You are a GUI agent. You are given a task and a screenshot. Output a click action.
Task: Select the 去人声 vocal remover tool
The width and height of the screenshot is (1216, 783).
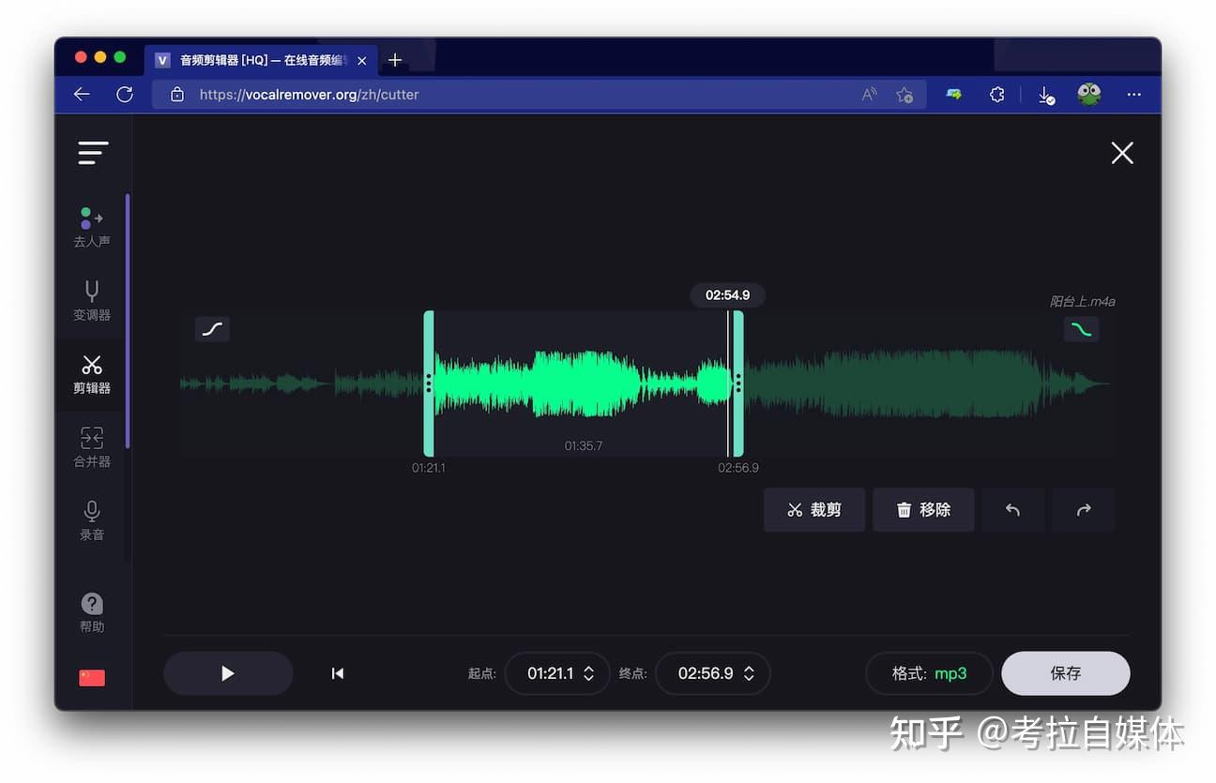pyautogui.click(x=91, y=225)
